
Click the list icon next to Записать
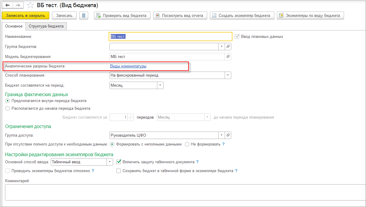[84, 15]
